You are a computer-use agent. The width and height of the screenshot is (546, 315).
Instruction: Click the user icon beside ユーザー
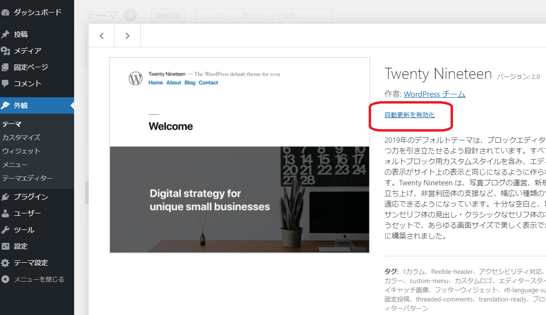[5, 213]
